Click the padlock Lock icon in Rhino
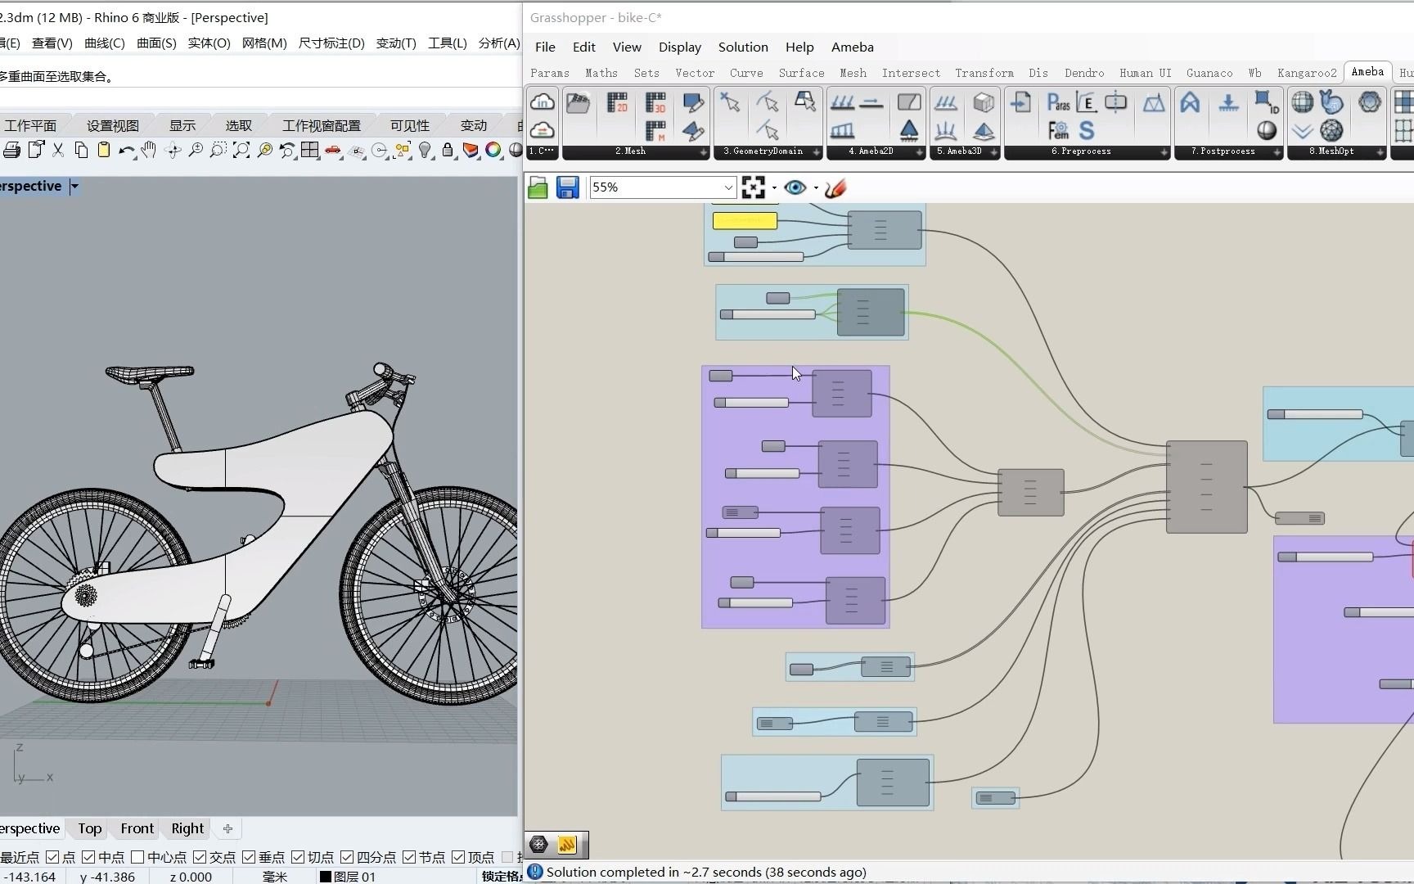 pos(448,150)
